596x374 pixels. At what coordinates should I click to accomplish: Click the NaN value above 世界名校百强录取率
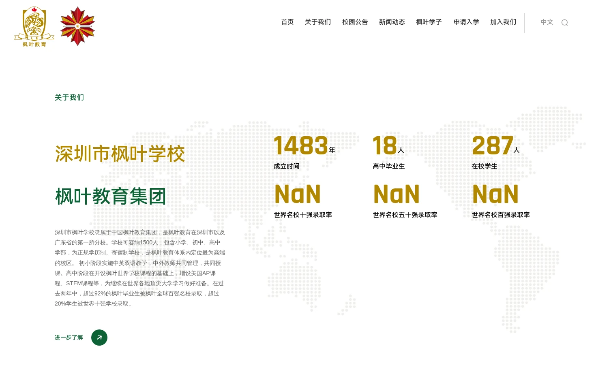[495, 194]
